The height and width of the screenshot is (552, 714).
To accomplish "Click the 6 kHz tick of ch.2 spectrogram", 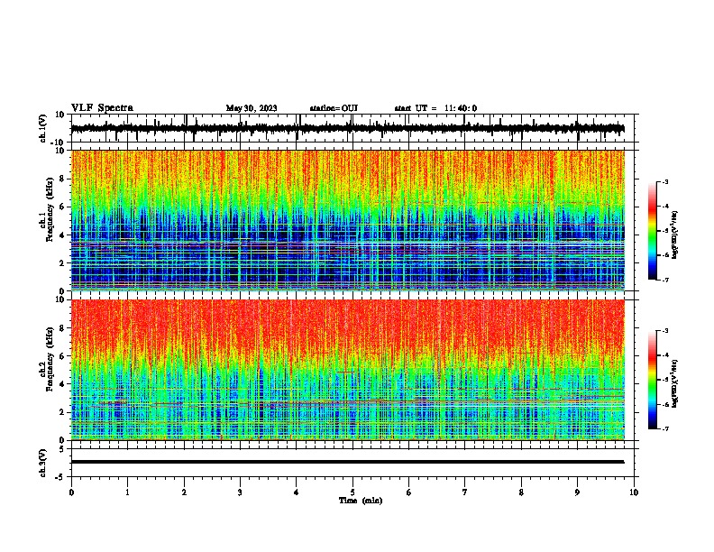I will [x=62, y=356].
